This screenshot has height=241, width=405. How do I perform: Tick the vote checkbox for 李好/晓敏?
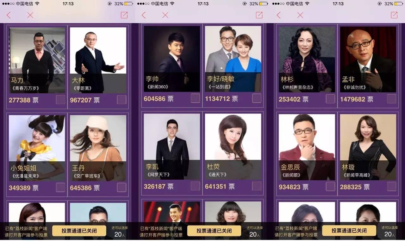(x=257, y=98)
